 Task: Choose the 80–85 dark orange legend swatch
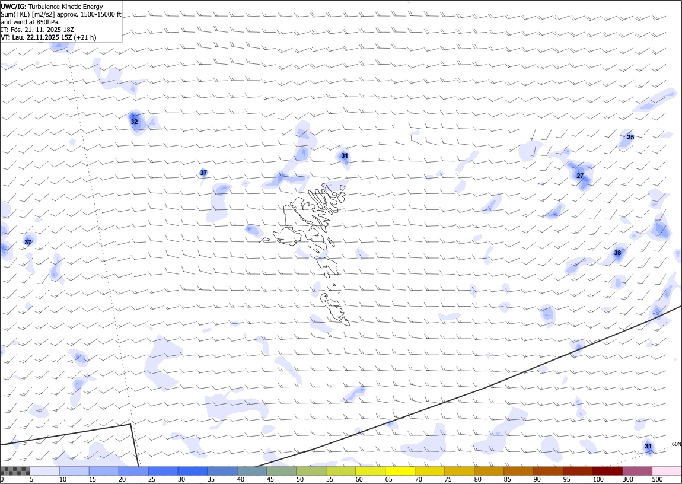pyautogui.click(x=489, y=471)
